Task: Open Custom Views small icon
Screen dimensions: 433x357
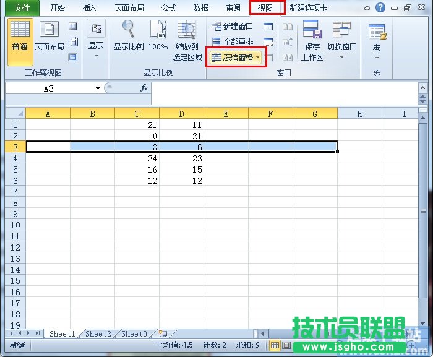Action: click(73, 42)
